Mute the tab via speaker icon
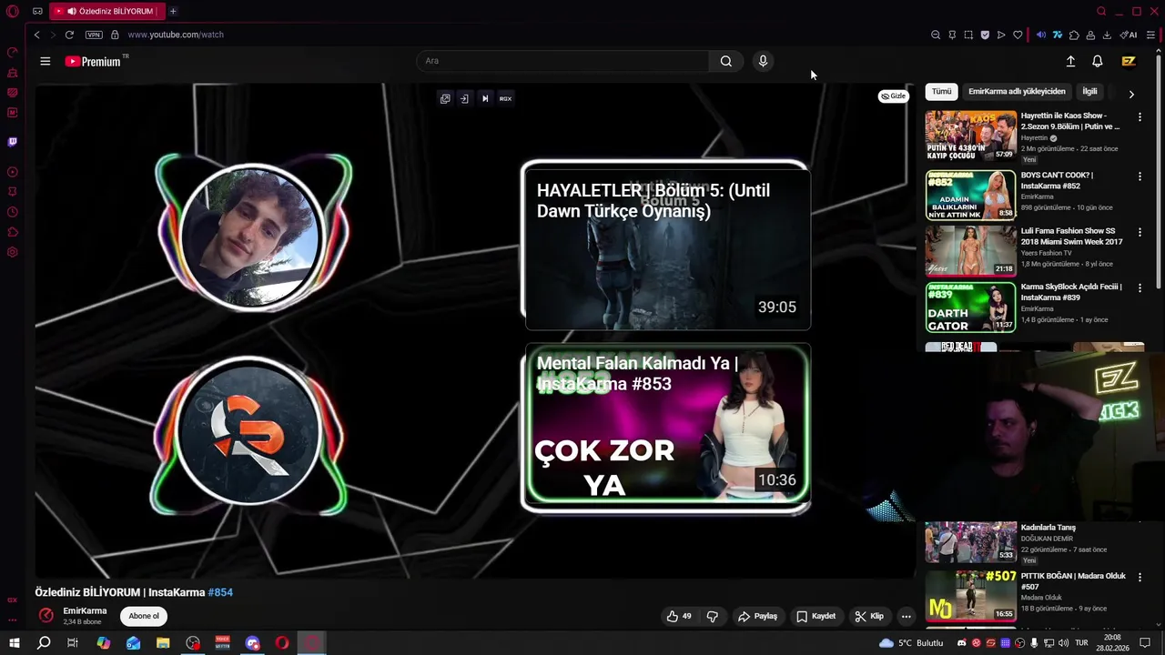 pyautogui.click(x=70, y=11)
